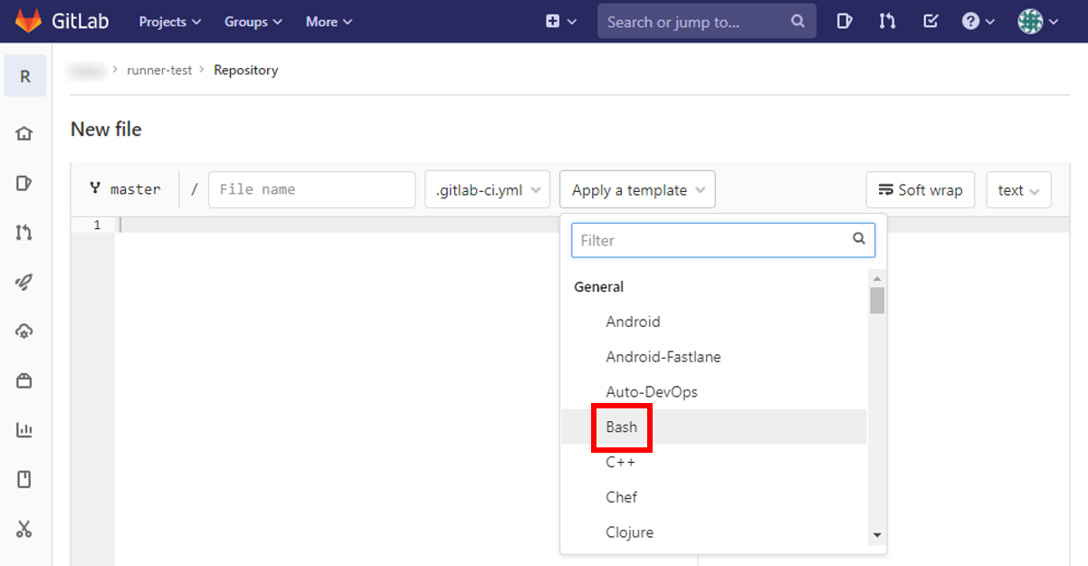Screen dimensions: 1088x566
Task: Open Issues from the top navigation bar
Action: coord(844,20)
